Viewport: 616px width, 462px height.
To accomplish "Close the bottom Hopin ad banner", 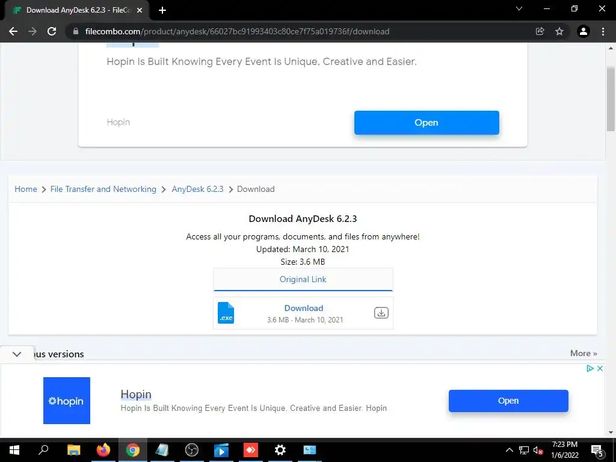I will point(600,368).
